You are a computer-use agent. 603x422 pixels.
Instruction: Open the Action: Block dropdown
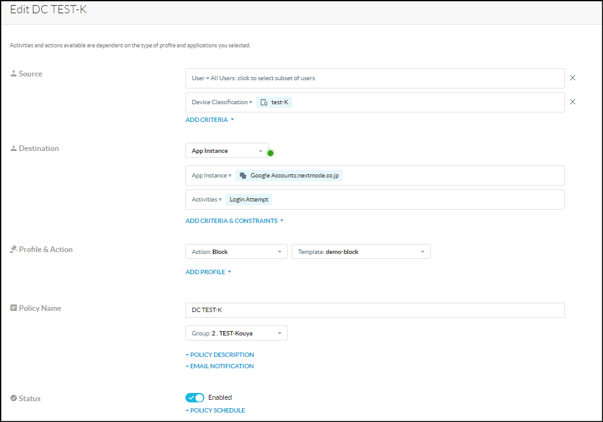pyautogui.click(x=236, y=251)
